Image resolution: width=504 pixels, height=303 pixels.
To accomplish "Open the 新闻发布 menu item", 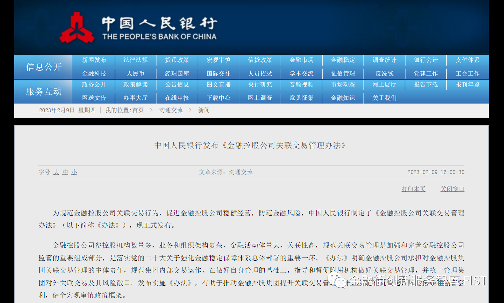I will point(94,60).
